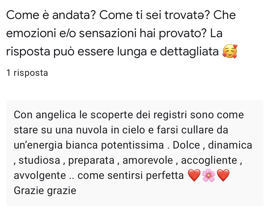Click 'Grazie grazie' in the response
This screenshot has width=266, height=213.
[45, 191]
